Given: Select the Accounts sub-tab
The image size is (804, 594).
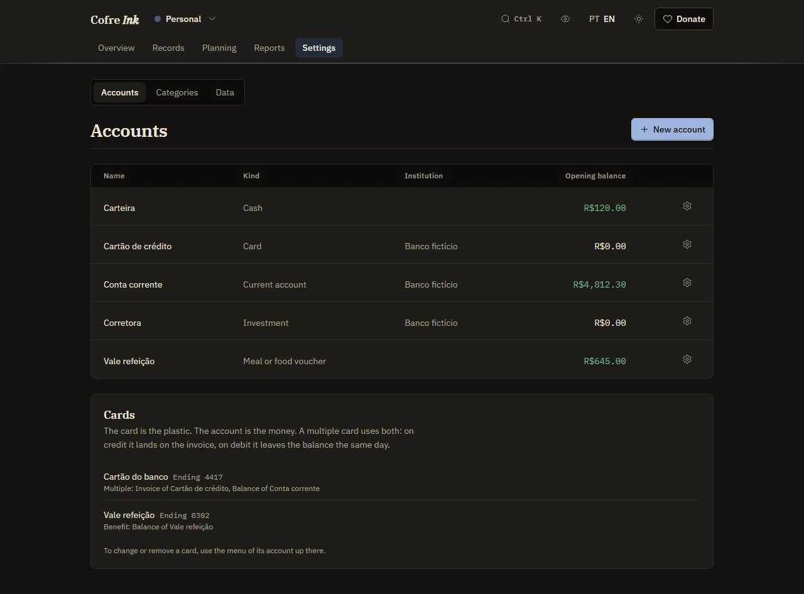Looking at the screenshot, I should pos(119,92).
